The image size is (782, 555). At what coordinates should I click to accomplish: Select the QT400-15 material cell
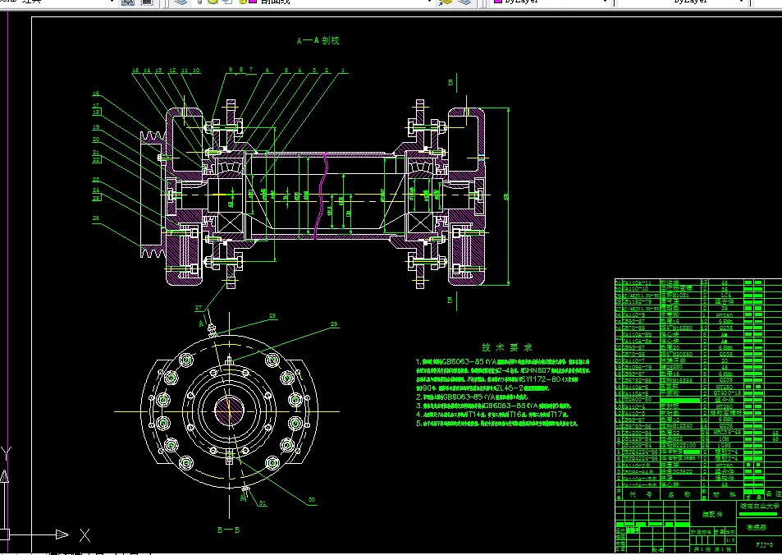tap(725, 393)
